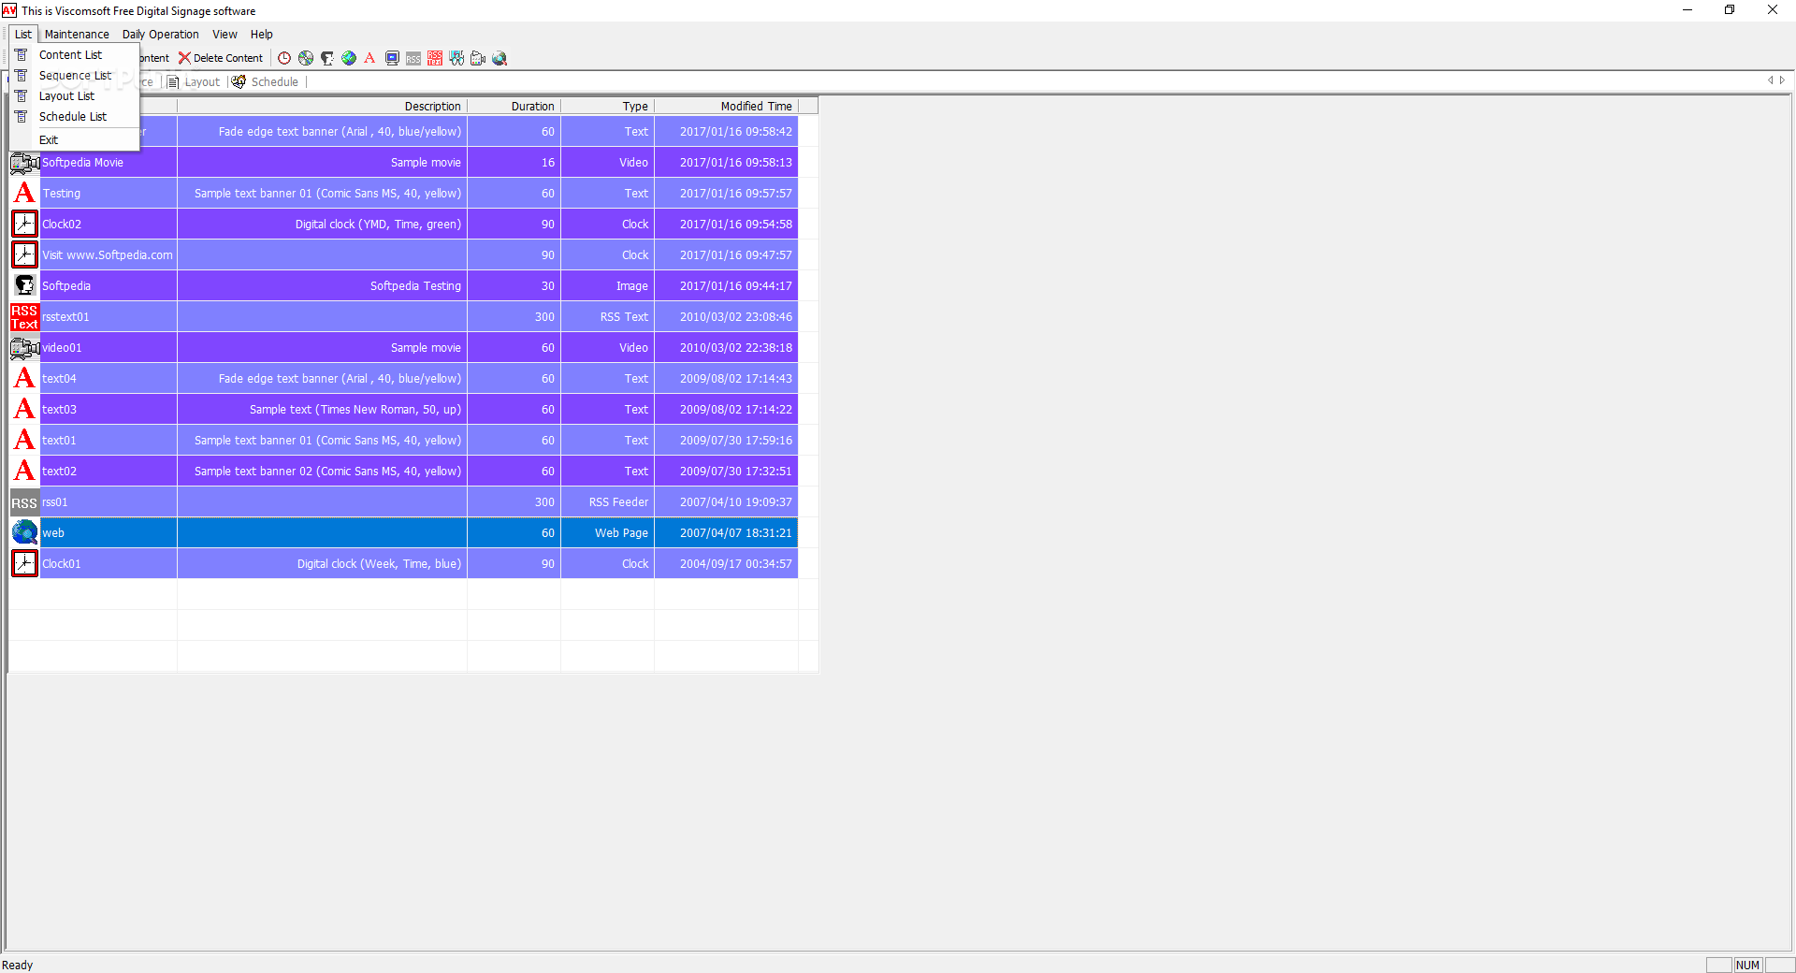
Task: Click the monitor screen toolbar icon
Action: pyautogui.click(x=392, y=58)
